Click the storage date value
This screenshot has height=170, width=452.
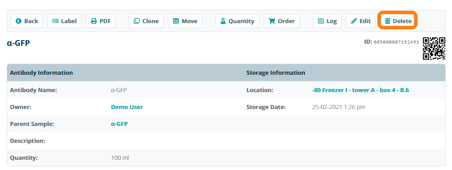[339, 107]
